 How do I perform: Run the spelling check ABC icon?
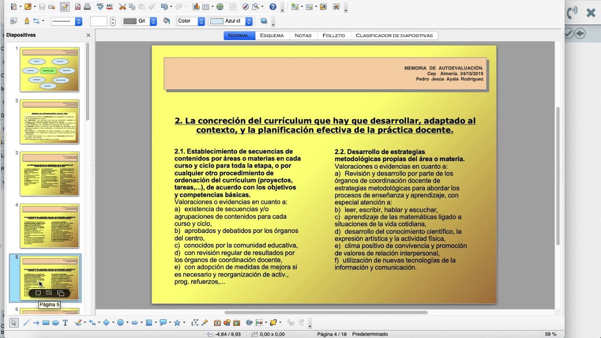[100, 7]
